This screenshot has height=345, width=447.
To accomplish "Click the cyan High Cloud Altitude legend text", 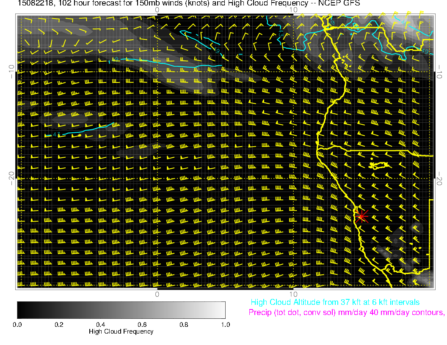I will [335, 302].
